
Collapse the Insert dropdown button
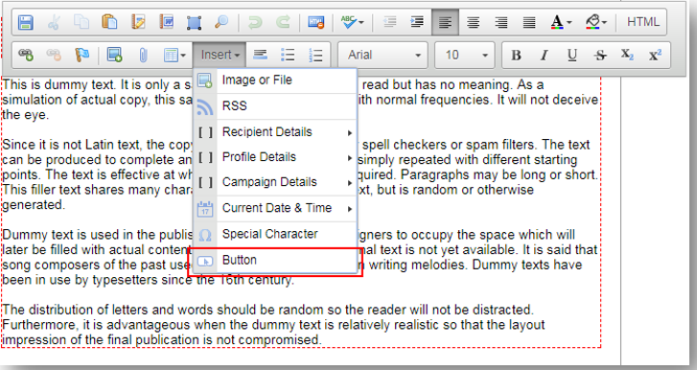(220, 55)
